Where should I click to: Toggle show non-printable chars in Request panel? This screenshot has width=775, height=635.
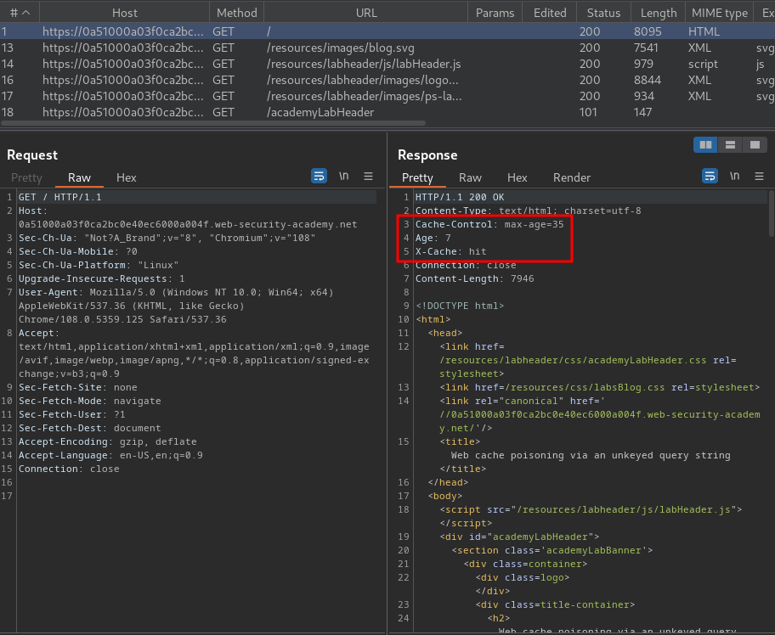(x=343, y=176)
